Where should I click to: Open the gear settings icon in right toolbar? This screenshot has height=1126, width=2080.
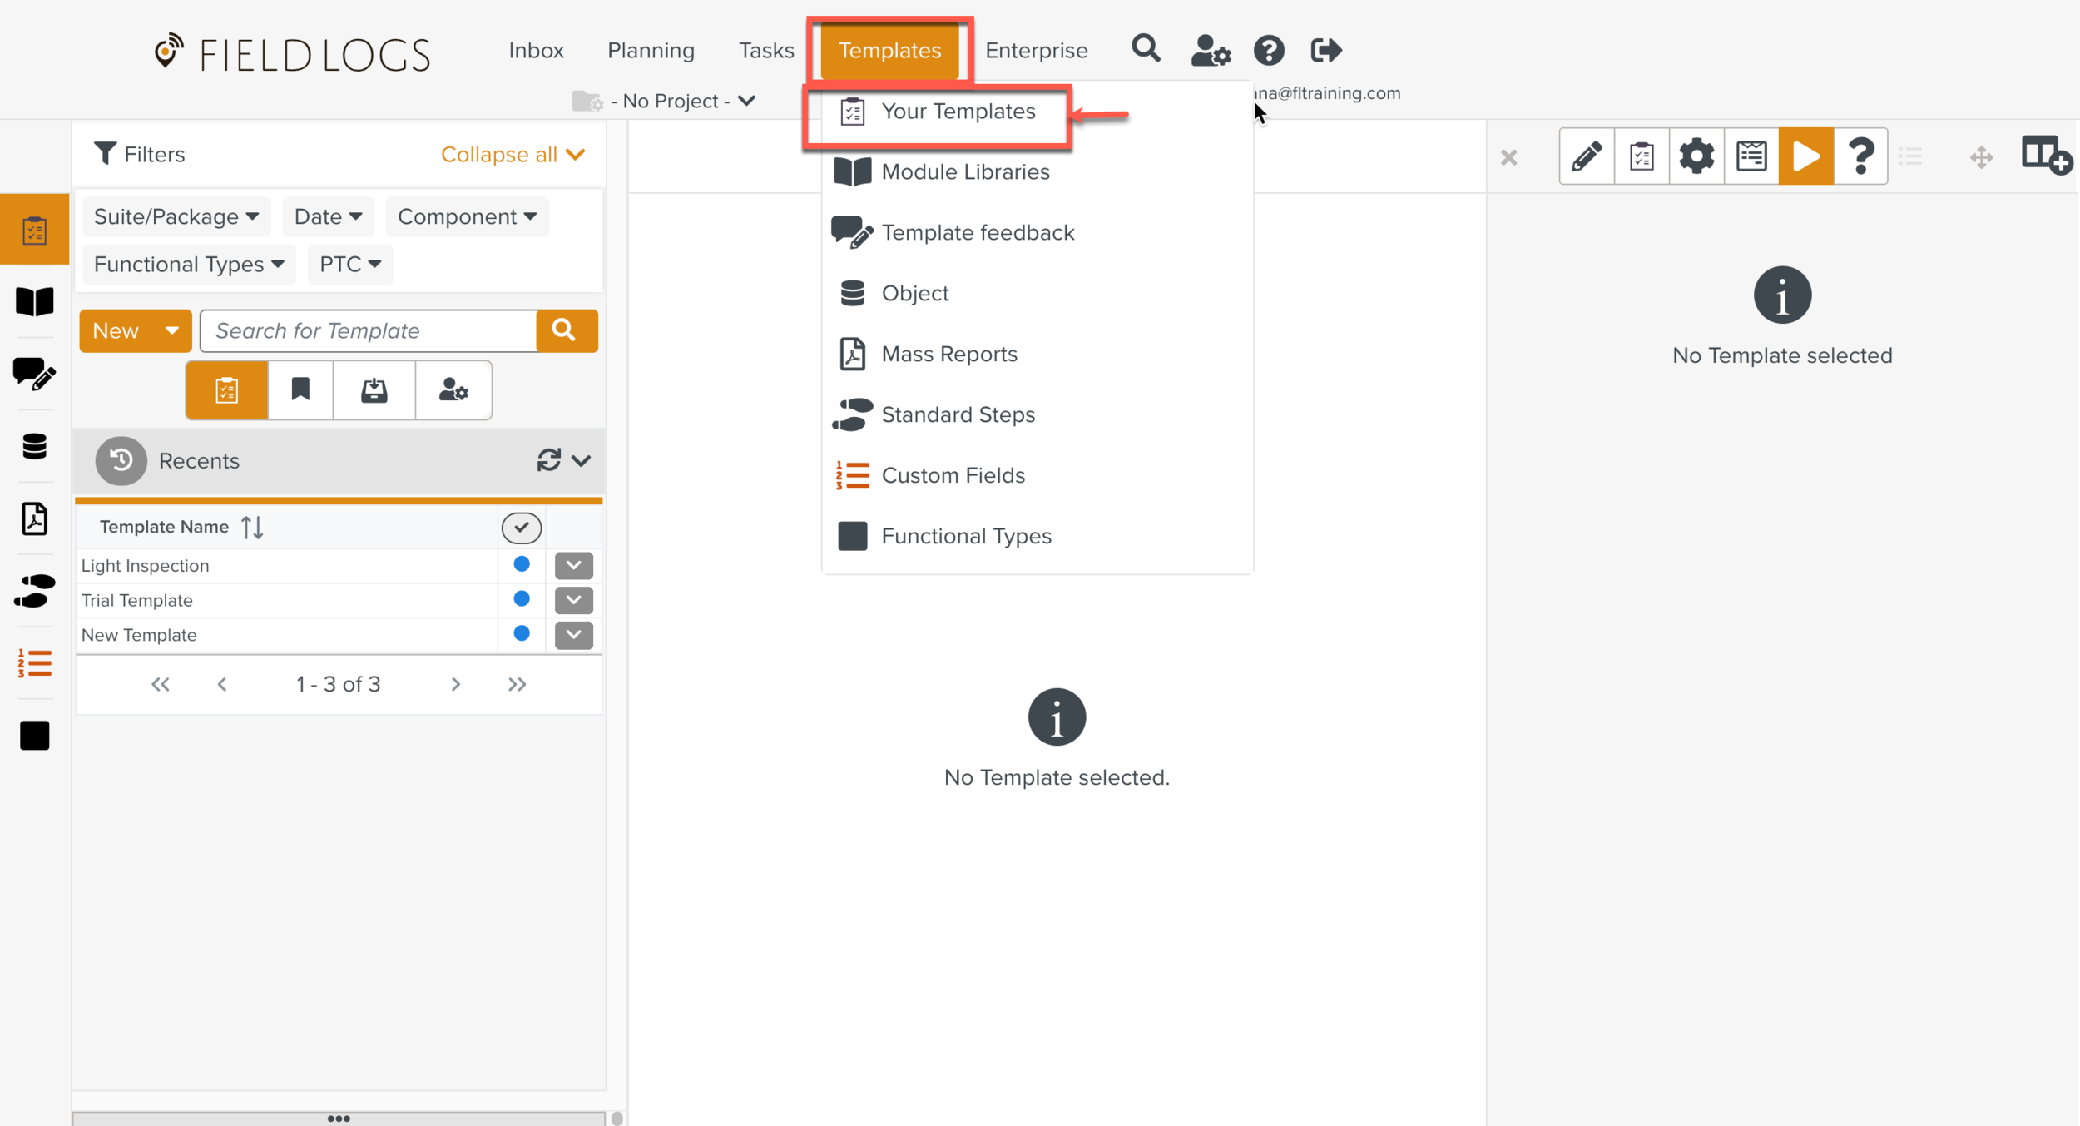1696,156
